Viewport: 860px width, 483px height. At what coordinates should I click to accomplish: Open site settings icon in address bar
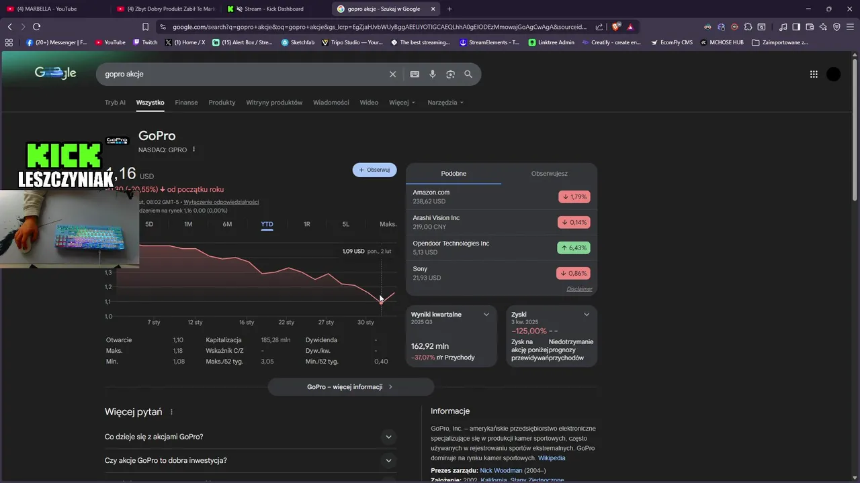click(x=163, y=27)
